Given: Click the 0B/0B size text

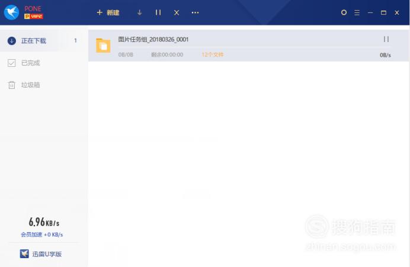Looking at the screenshot, I should point(126,54).
